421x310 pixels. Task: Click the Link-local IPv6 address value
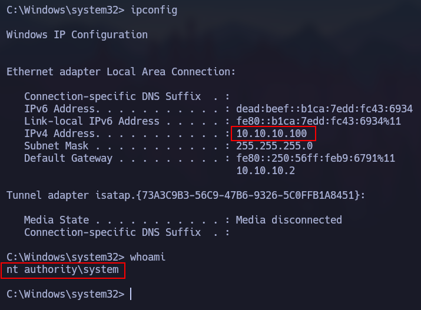319,121
